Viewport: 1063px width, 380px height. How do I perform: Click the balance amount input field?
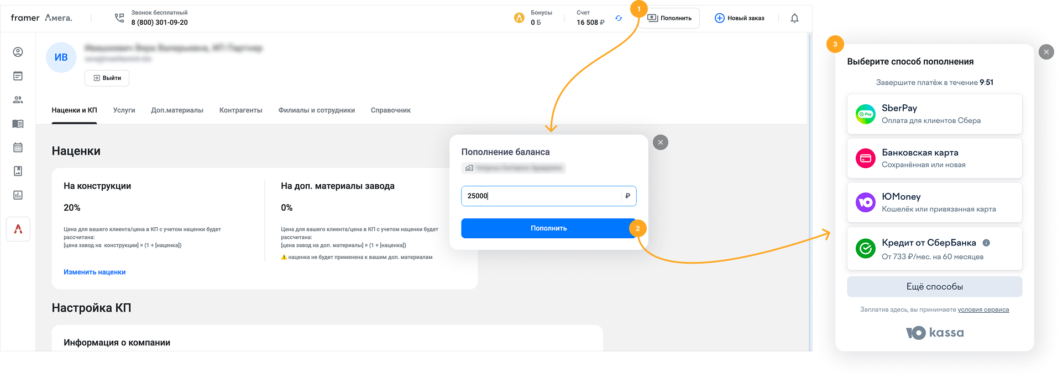[x=542, y=196]
